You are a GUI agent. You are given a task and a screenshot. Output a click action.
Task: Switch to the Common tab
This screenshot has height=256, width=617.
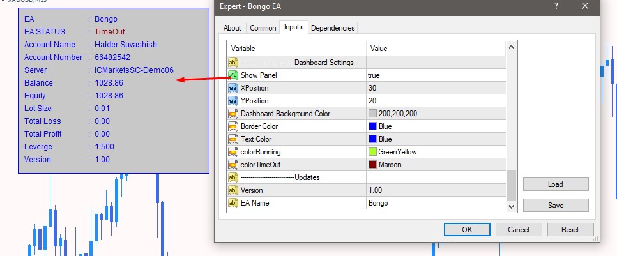263,28
